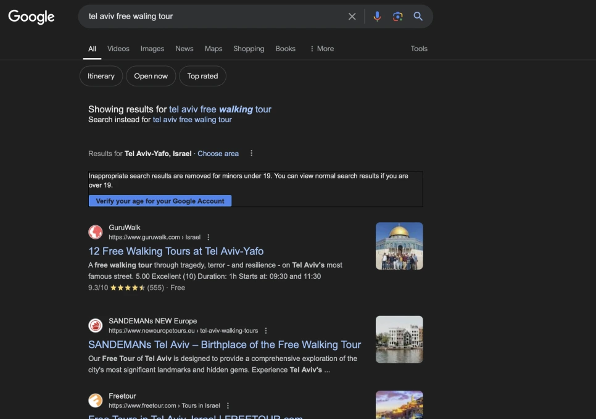Apply the Top rated filter chip

point(202,76)
